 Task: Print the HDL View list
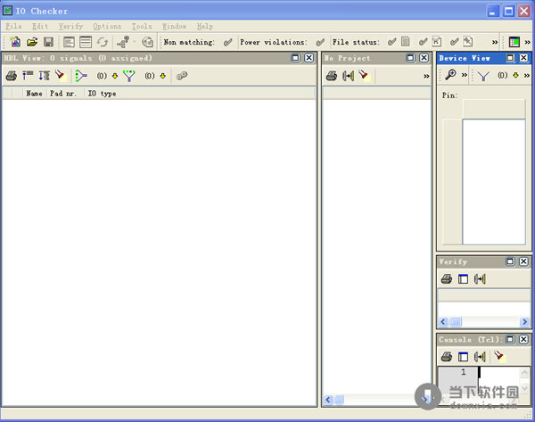(x=12, y=76)
